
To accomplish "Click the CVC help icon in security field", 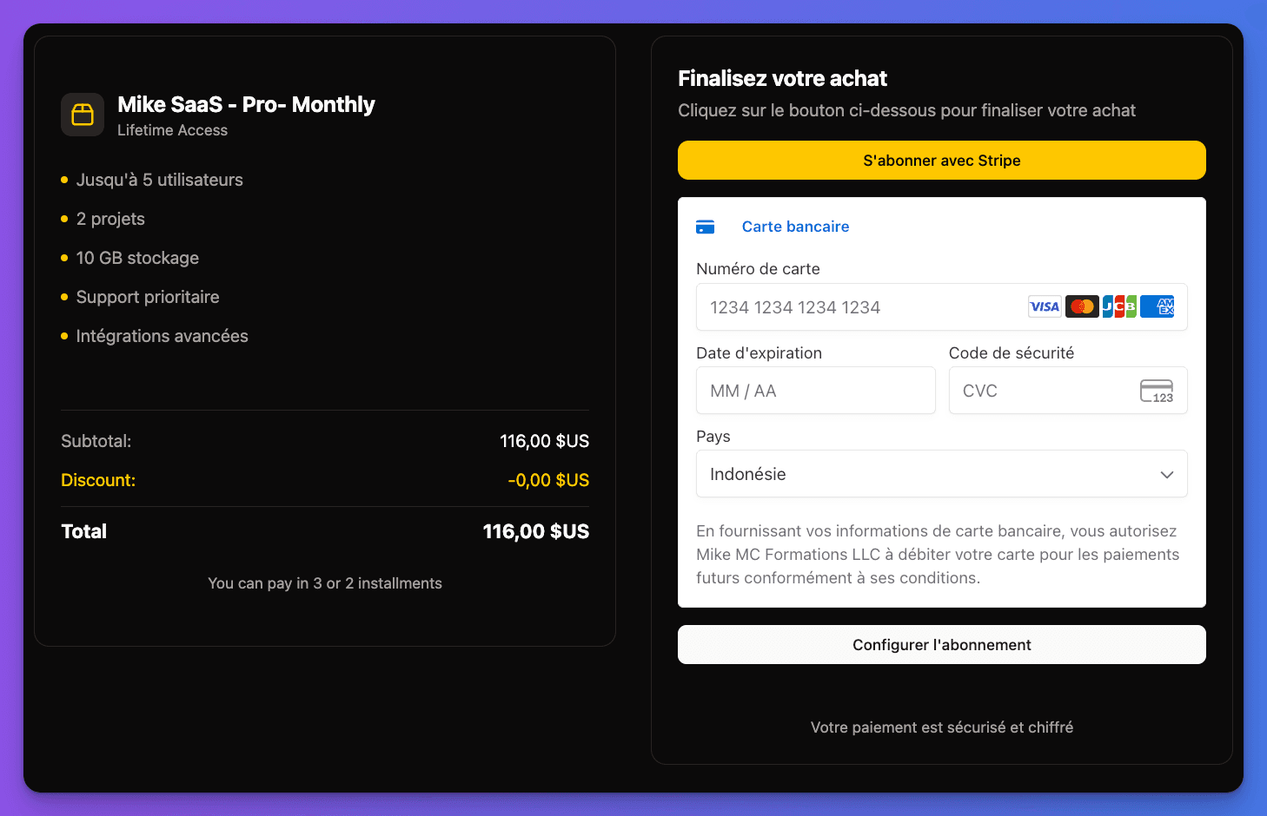I will (x=1157, y=391).
